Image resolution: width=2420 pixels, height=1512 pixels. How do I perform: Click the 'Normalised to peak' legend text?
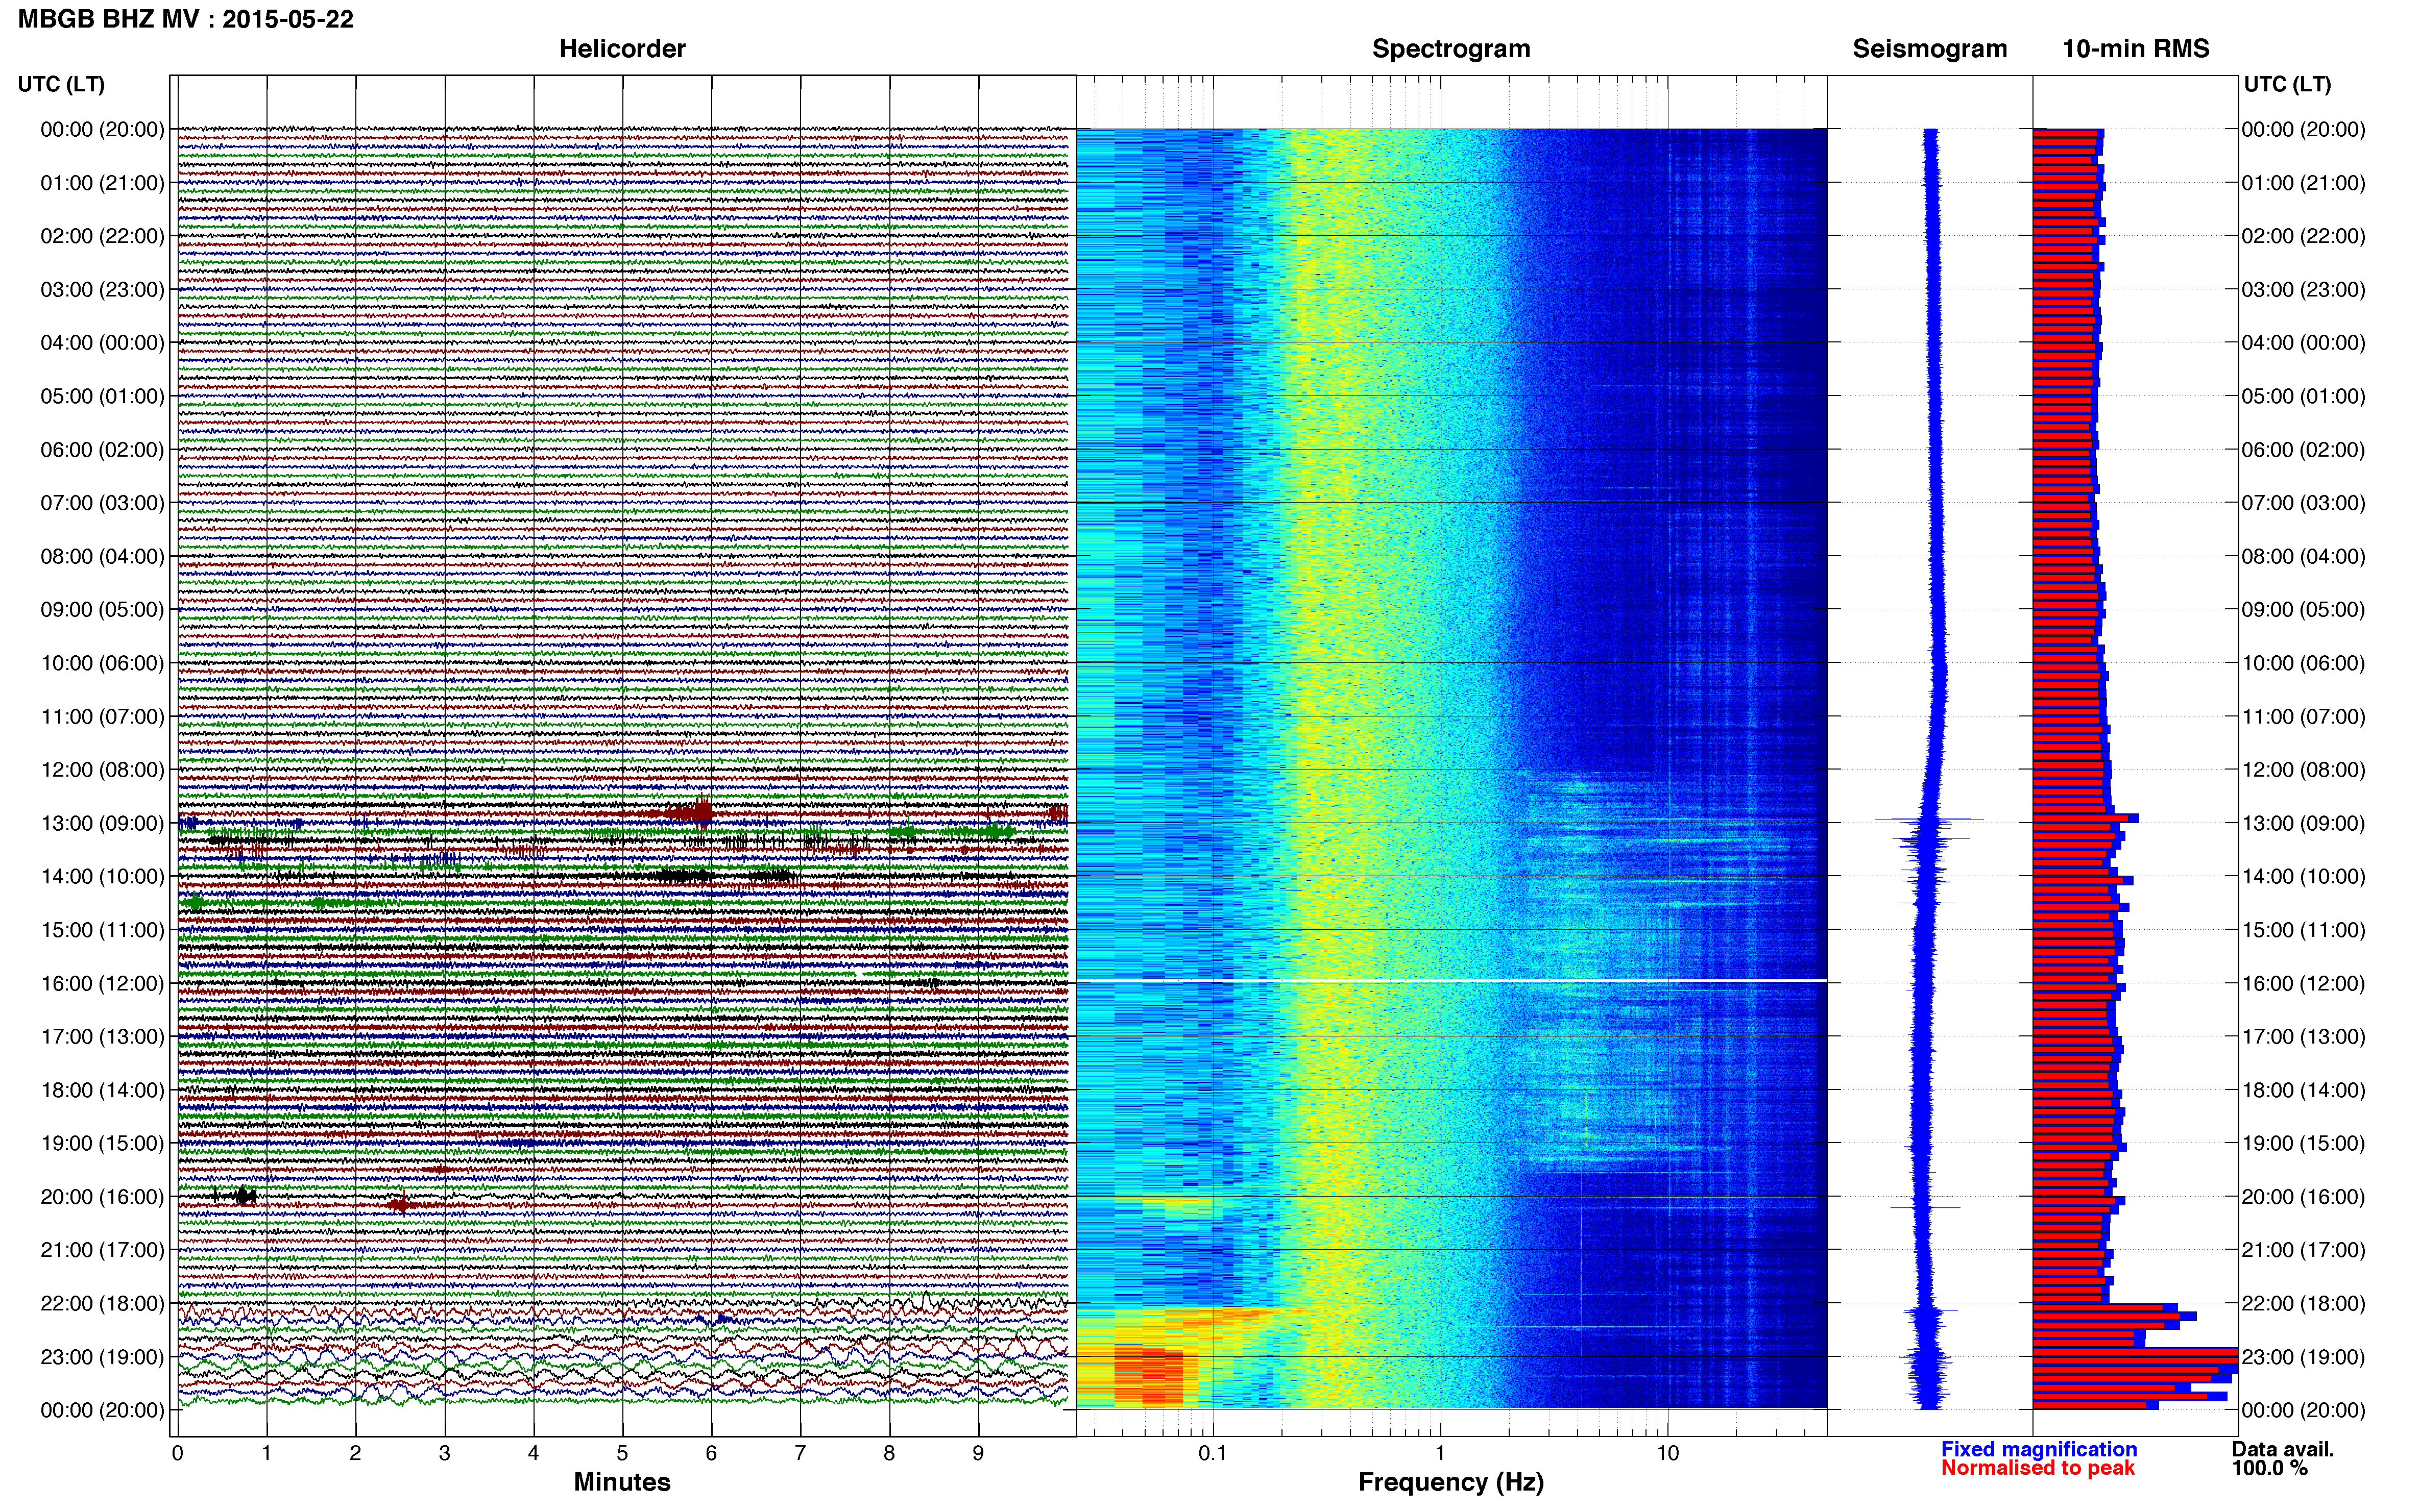(2038, 1468)
